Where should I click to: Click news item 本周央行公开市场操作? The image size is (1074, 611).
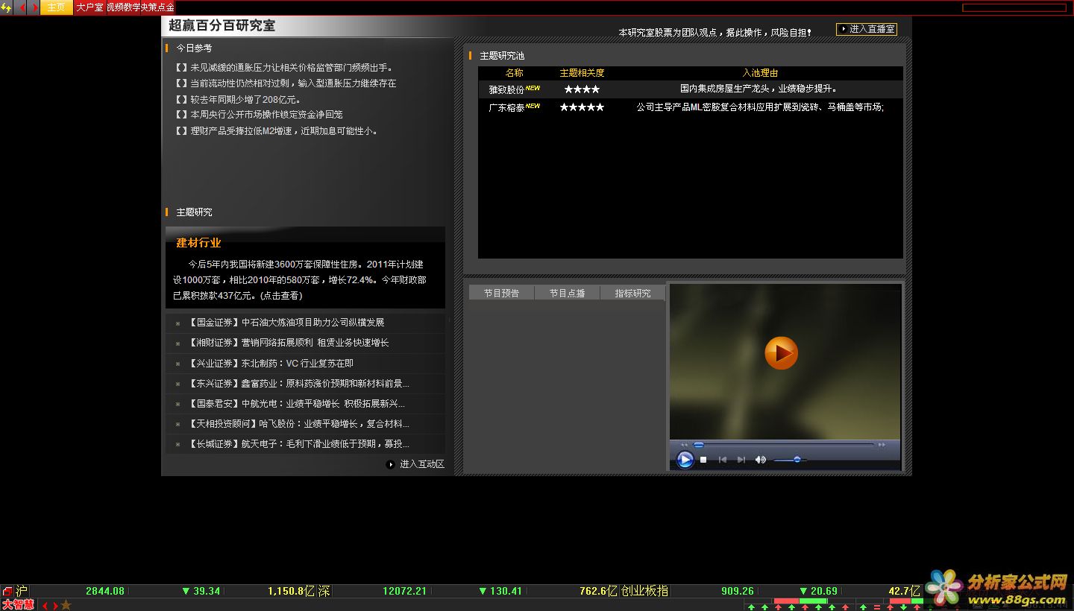pos(259,115)
